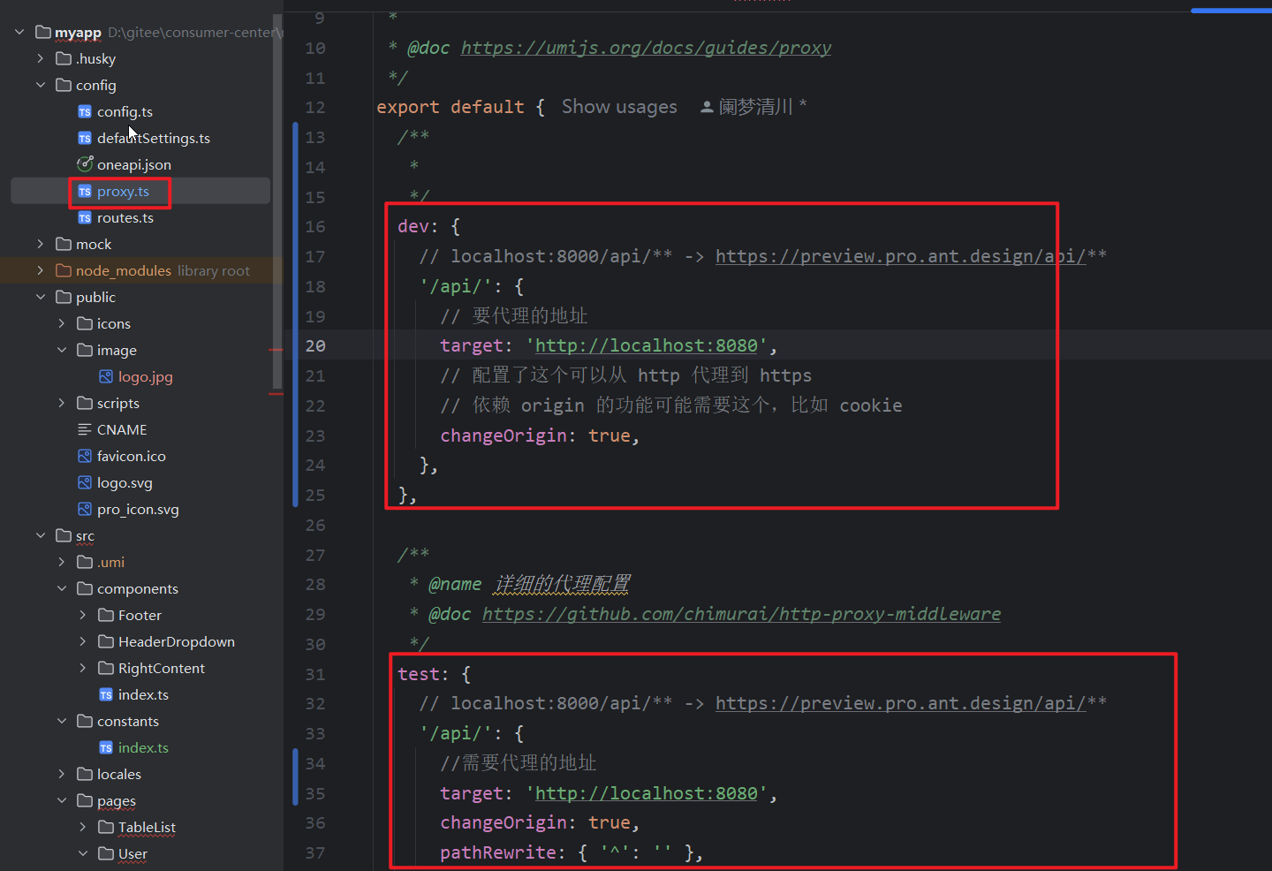
Task: Collapse the image folder
Action: tap(62, 351)
